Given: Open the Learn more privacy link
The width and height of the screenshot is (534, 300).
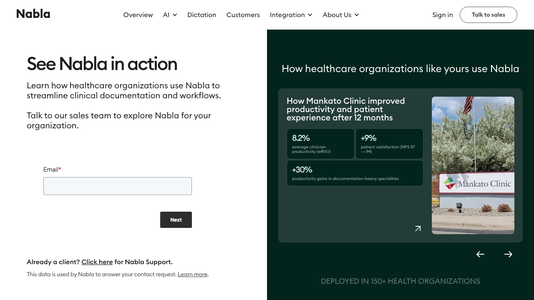Looking at the screenshot, I should click(192, 274).
